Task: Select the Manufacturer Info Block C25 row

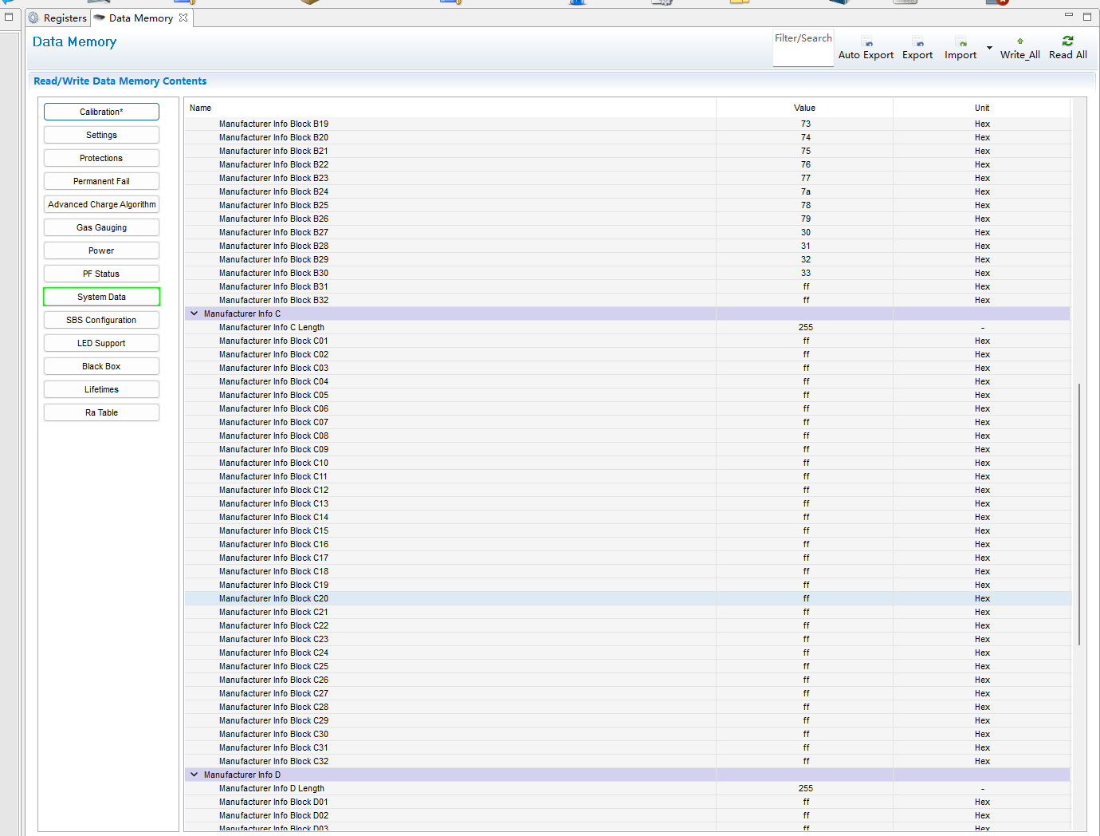Action: coord(627,666)
